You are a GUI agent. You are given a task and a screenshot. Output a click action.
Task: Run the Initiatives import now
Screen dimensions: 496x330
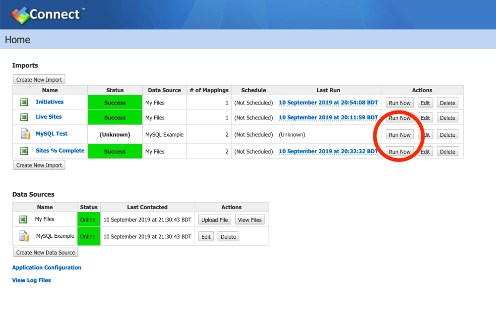(399, 103)
